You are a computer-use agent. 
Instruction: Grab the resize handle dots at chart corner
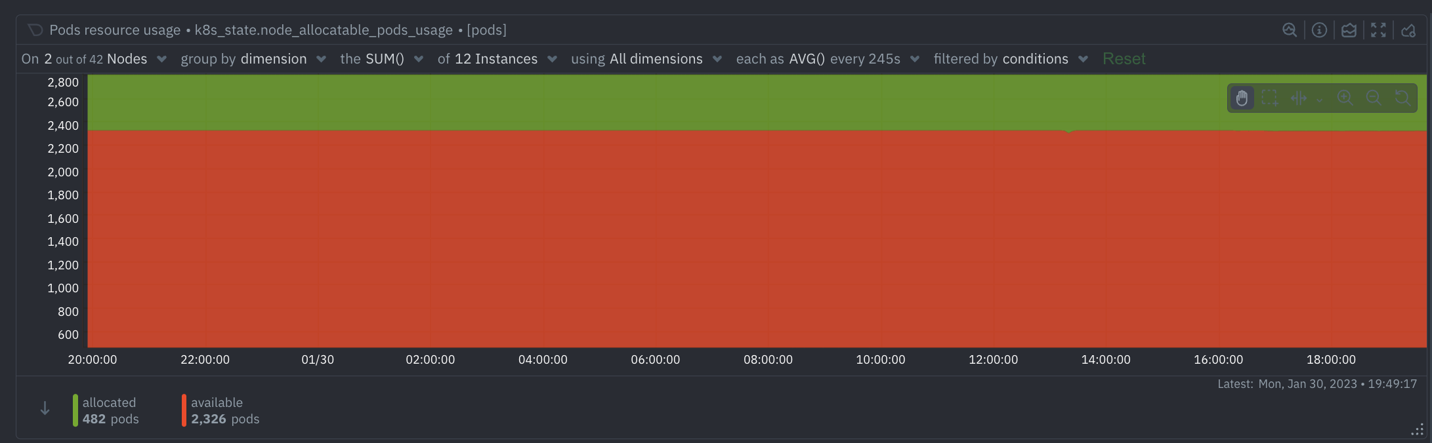click(1418, 429)
